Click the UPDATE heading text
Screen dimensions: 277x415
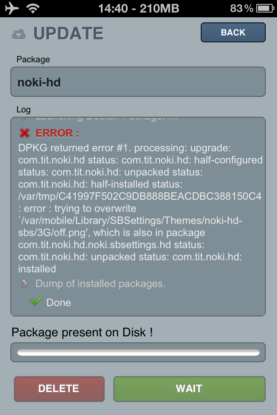(x=68, y=34)
